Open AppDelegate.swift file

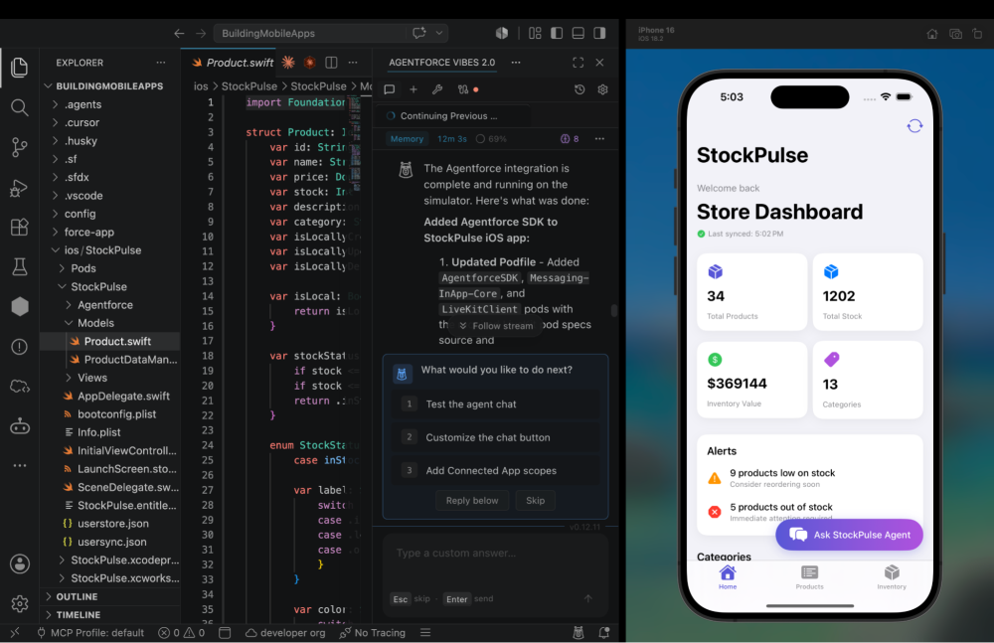123,397
